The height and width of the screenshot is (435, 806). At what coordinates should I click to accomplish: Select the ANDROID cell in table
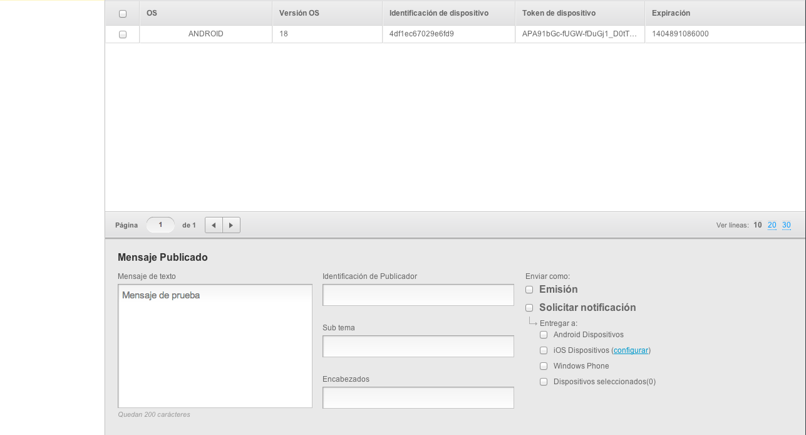coord(206,34)
